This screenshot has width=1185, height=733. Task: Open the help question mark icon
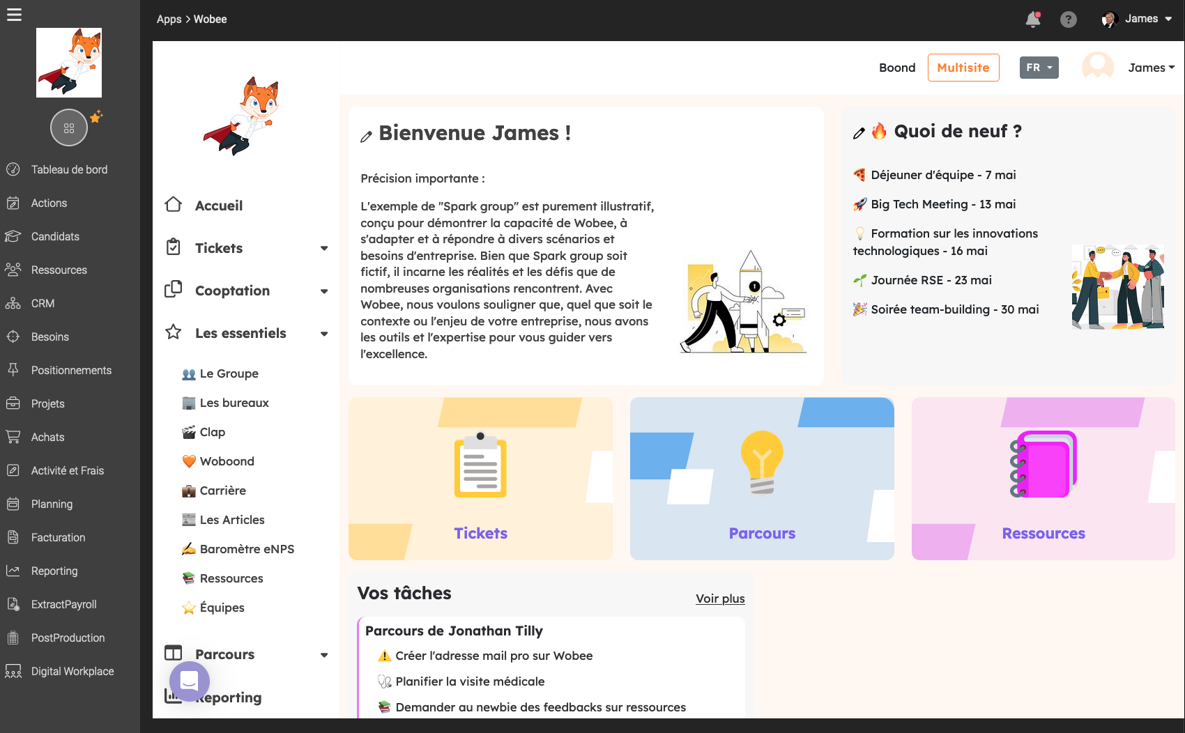(x=1068, y=20)
